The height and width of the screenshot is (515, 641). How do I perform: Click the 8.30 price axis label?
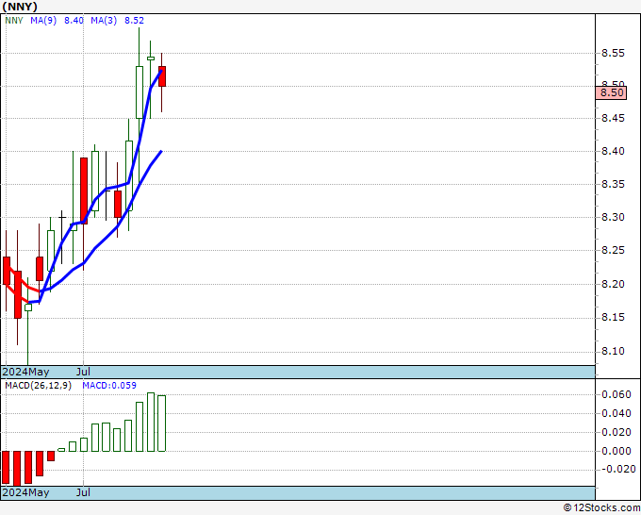coord(613,217)
